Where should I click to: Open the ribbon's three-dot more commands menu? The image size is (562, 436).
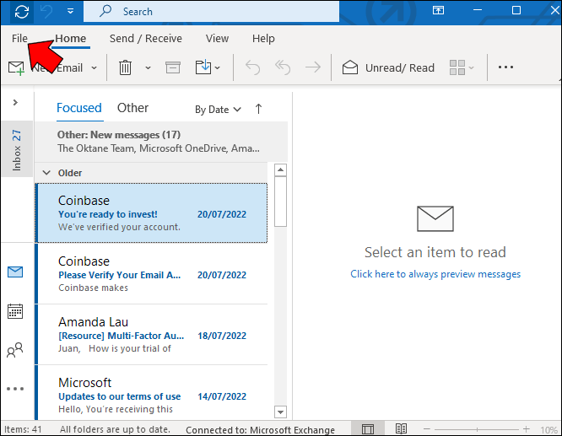505,67
